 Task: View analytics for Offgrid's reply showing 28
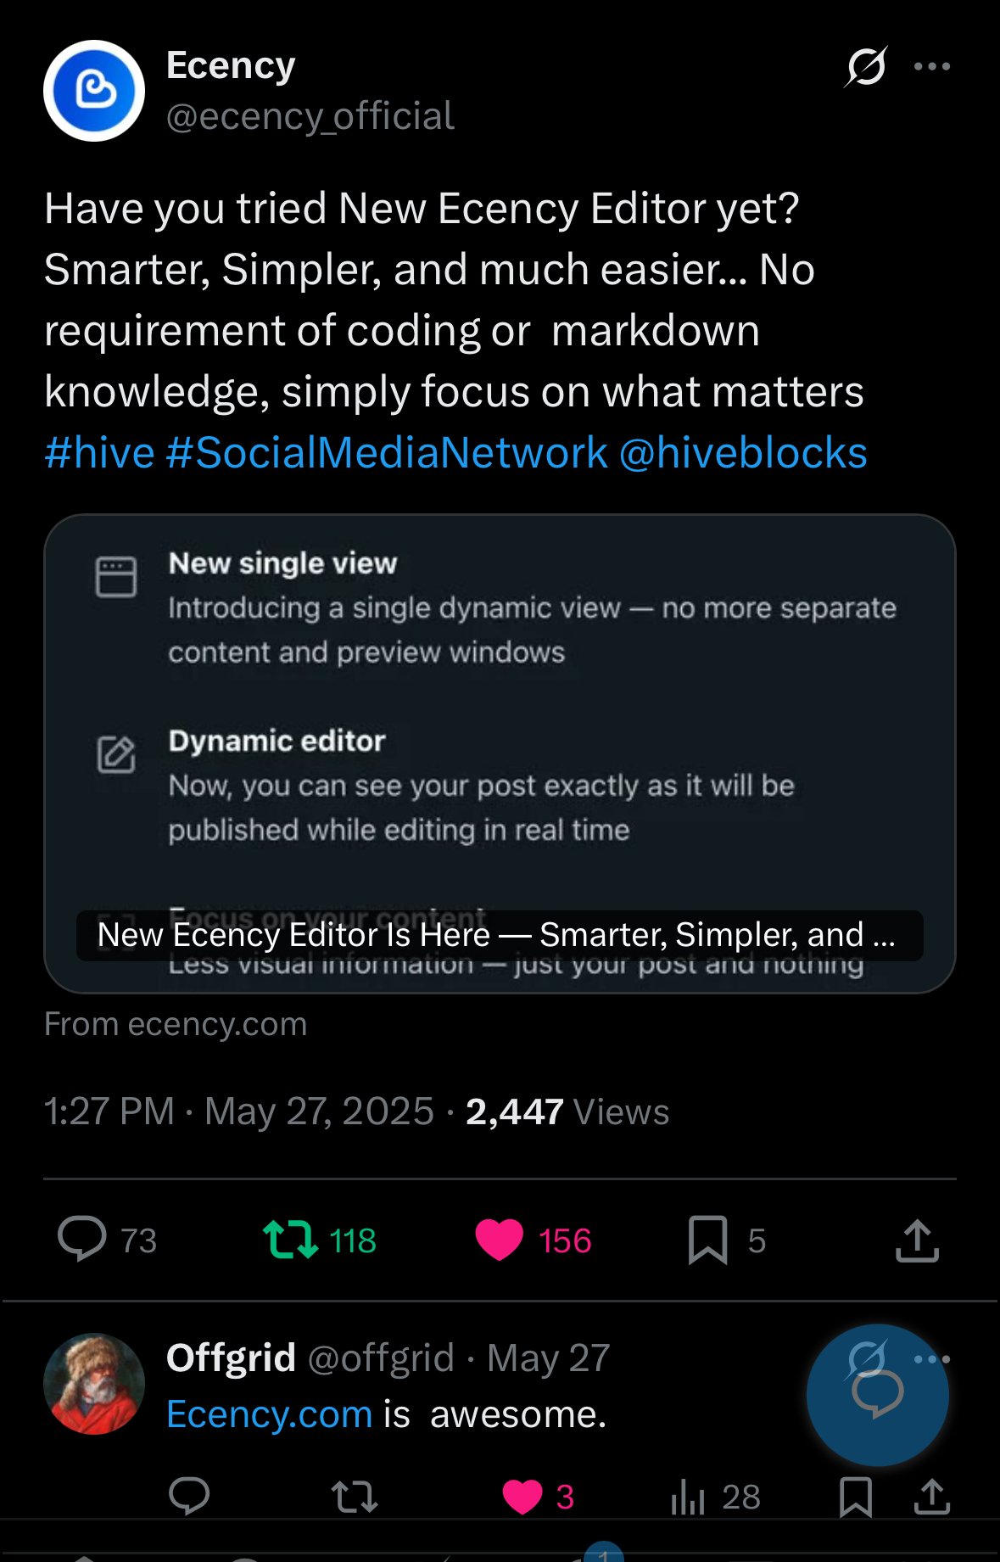[688, 1497]
